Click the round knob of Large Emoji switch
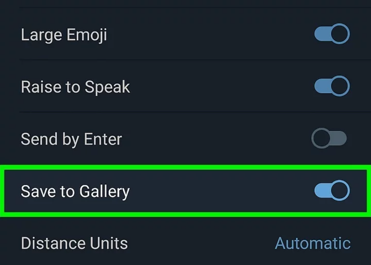The width and height of the screenshot is (371, 265). 340,34
